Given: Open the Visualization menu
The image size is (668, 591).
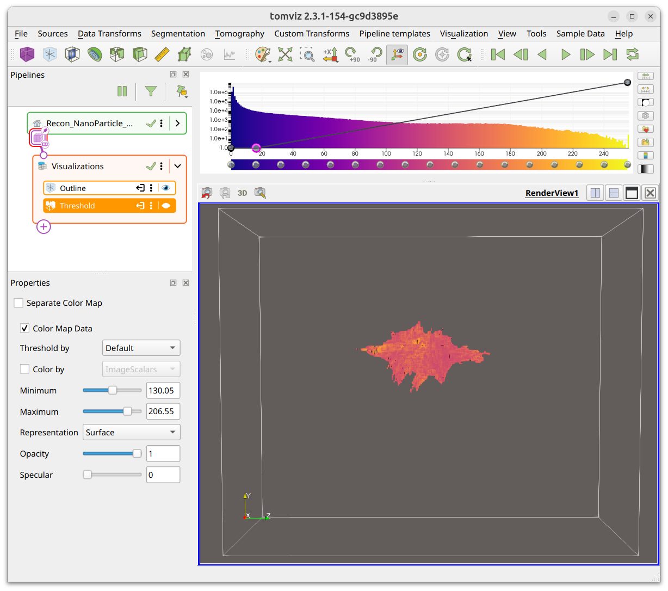Looking at the screenshot, I should (464, 34).
